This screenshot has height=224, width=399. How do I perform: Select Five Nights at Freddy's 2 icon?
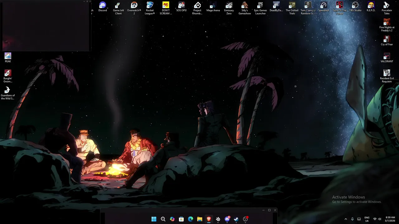click(x=387, y=25)
